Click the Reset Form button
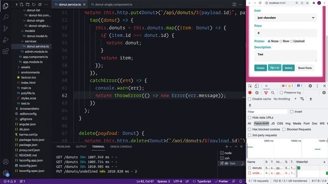The image size is (328, 184). click(x=305, y=68)
